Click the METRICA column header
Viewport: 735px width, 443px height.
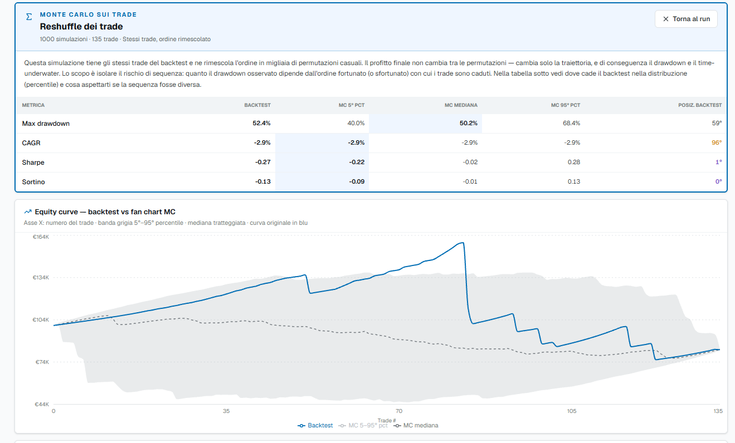33,105
